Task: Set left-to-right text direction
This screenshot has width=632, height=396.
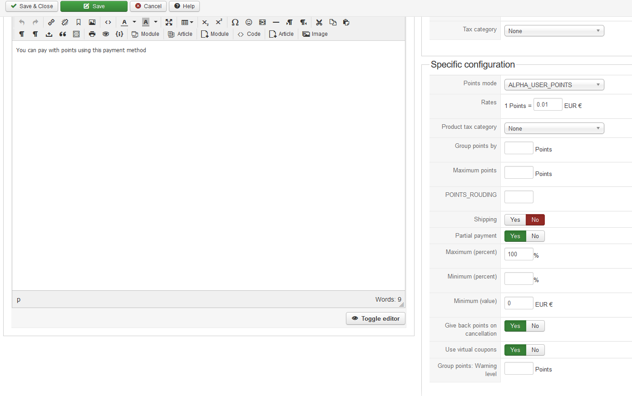Action: pyautogui.click(x=290, y=22)
